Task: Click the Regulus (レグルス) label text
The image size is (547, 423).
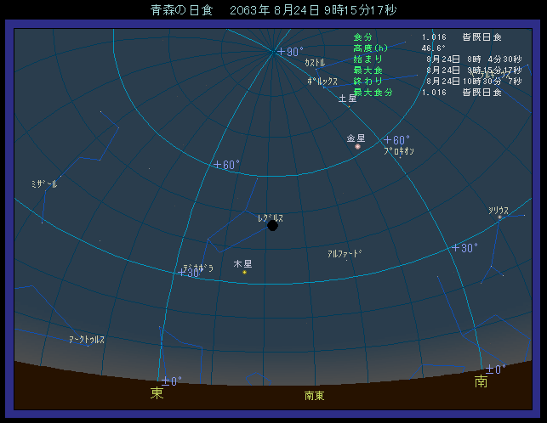Action: tap(271, 217)
